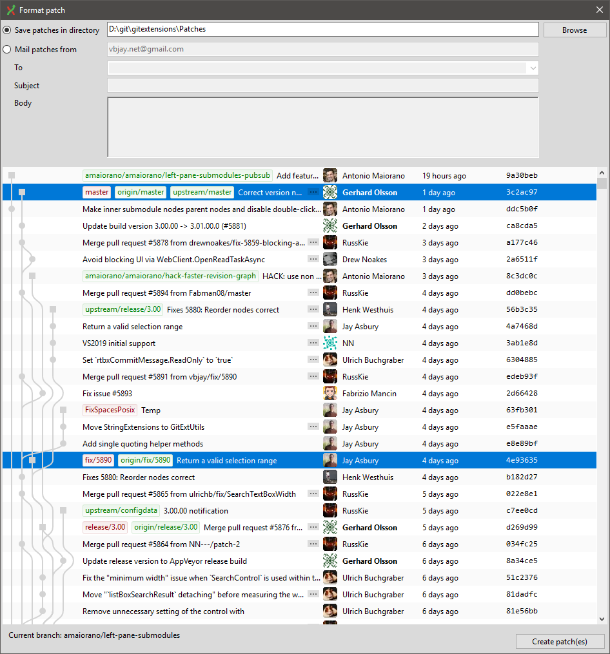The image size is (610, 654).
Task: Click the 'release/3.00' branch label
Action: tap(105, 527)
